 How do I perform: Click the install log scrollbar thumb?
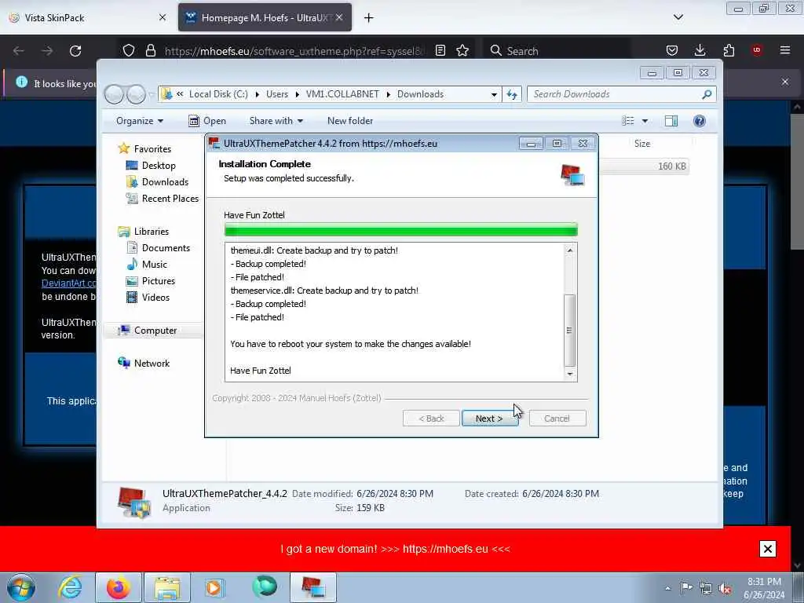[570, 331]
